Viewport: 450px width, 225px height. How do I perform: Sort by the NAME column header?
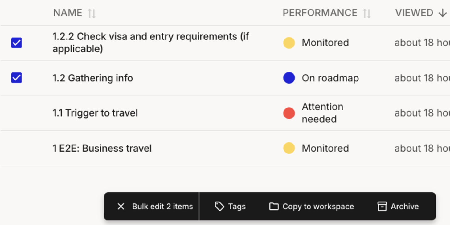[67, 13]
